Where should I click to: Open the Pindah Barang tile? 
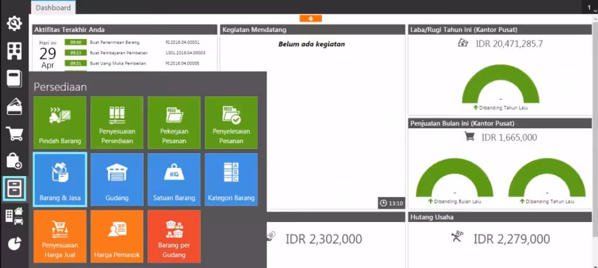tap(60, 122)
